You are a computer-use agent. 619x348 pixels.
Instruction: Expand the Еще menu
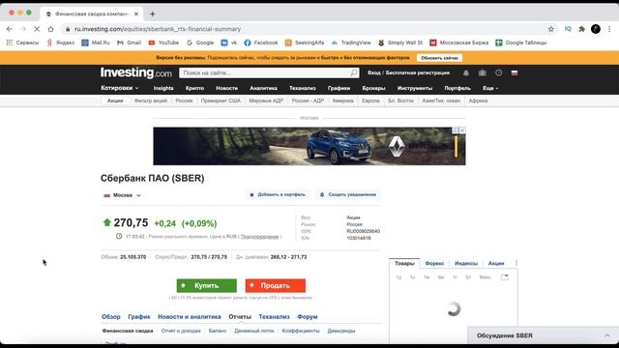[x=490, y=88]
